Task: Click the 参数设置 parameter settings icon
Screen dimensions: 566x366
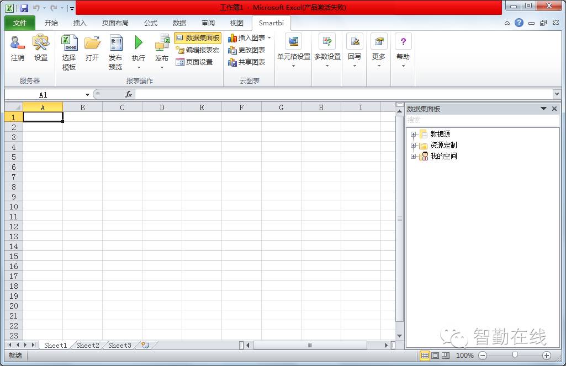Action: (327, 41)
